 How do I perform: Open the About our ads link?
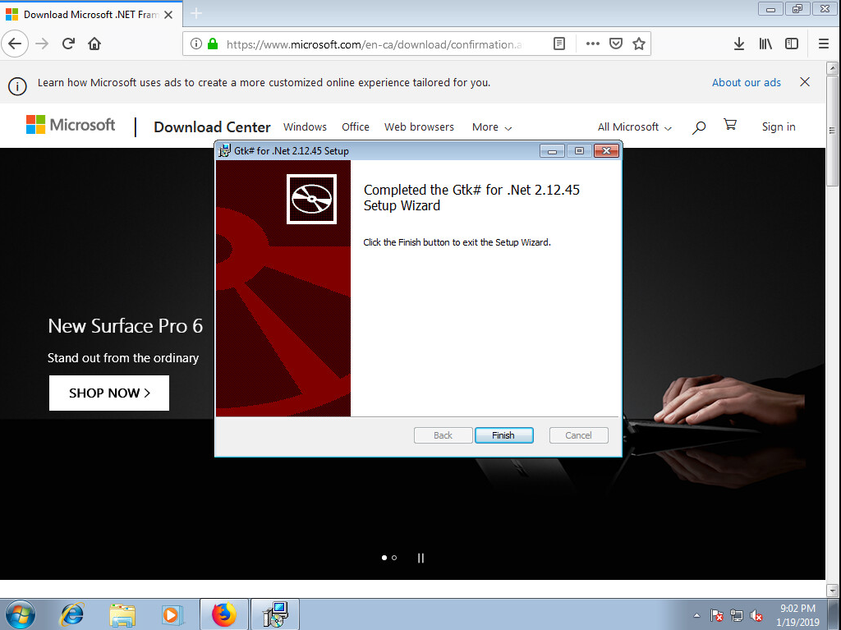coord(746,83)
